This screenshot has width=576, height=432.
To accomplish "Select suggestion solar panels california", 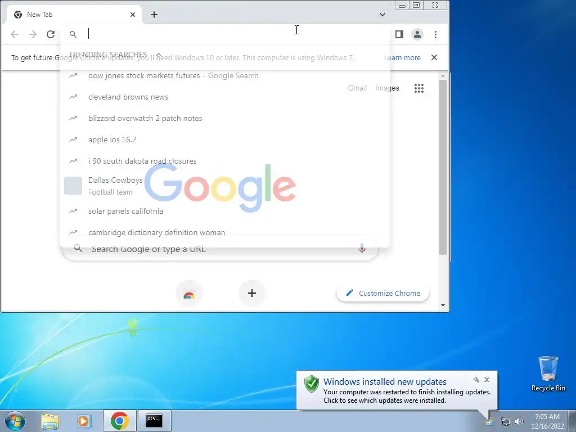I will tap(225, 211).
